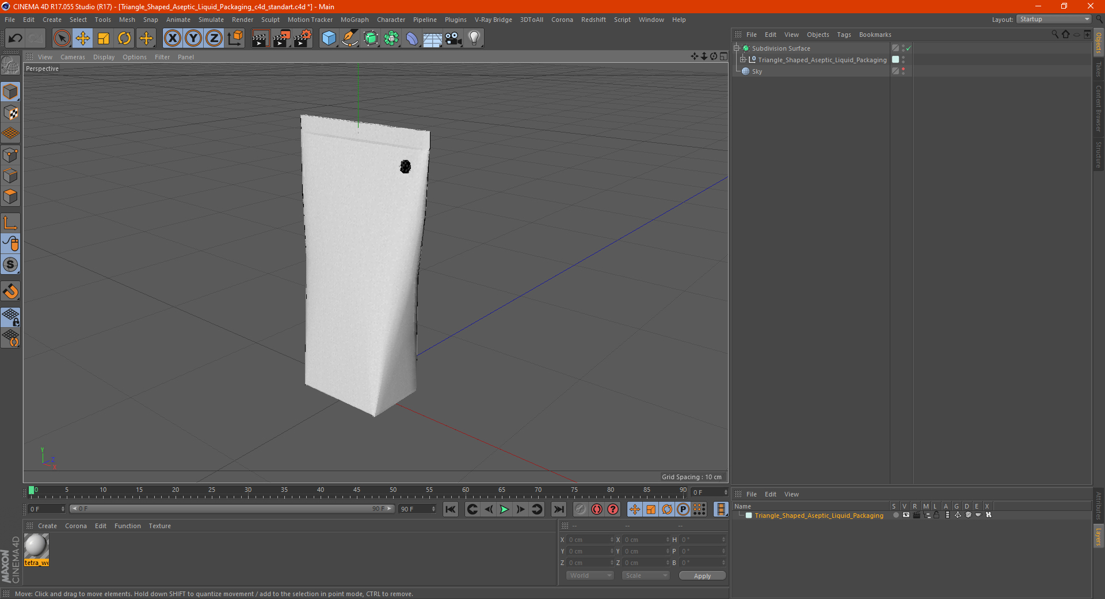Toggle Sky visibility dots
The image size is (1105, 599).
coord(903,71)
